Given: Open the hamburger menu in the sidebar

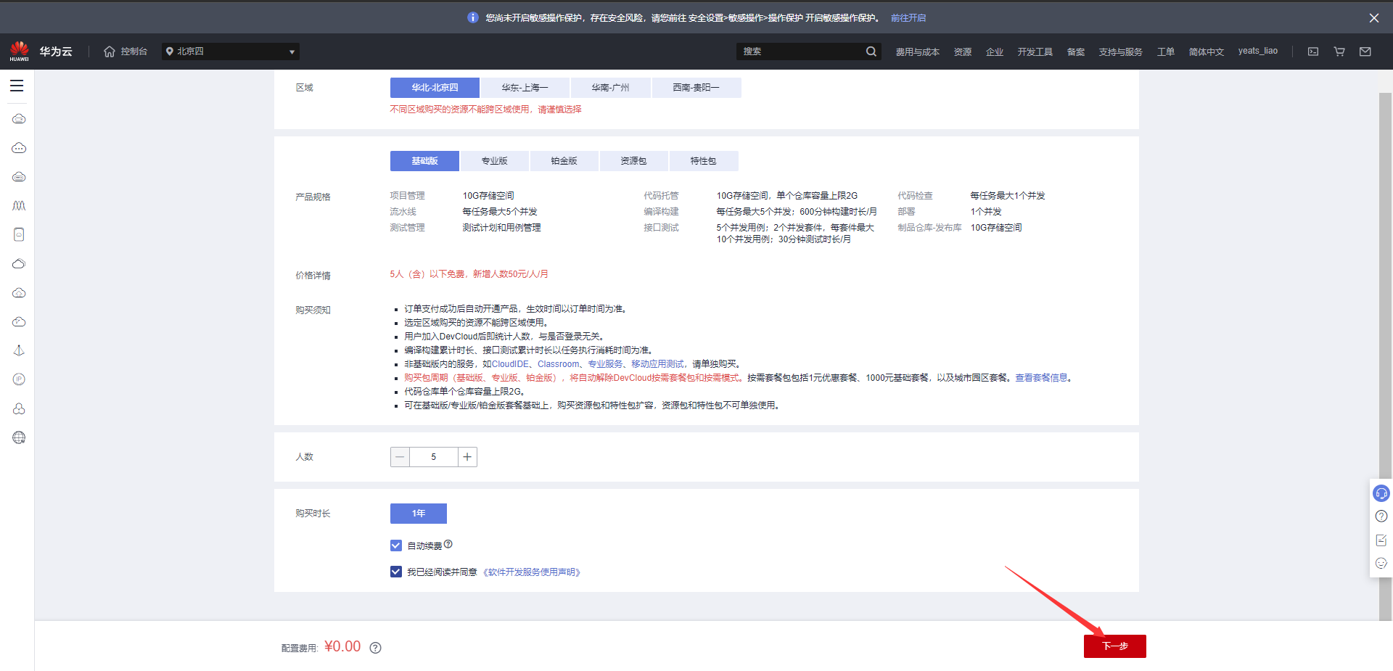Looking at the screenshot, I should [x=17, y=86].
